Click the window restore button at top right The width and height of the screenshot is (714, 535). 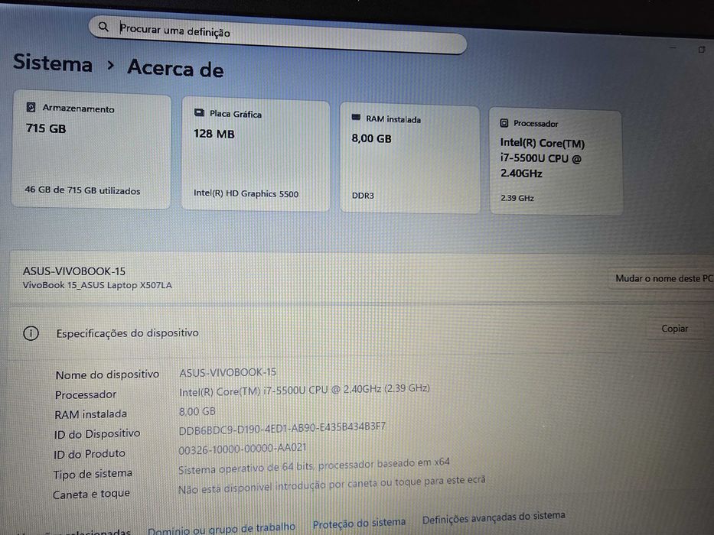702,49
